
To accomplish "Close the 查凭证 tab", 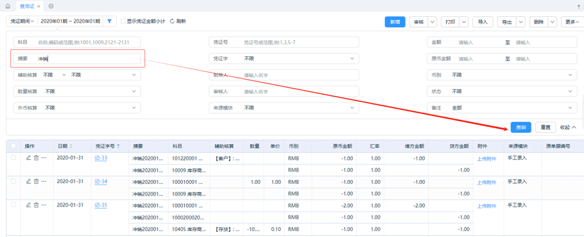I will coord(39,6).
